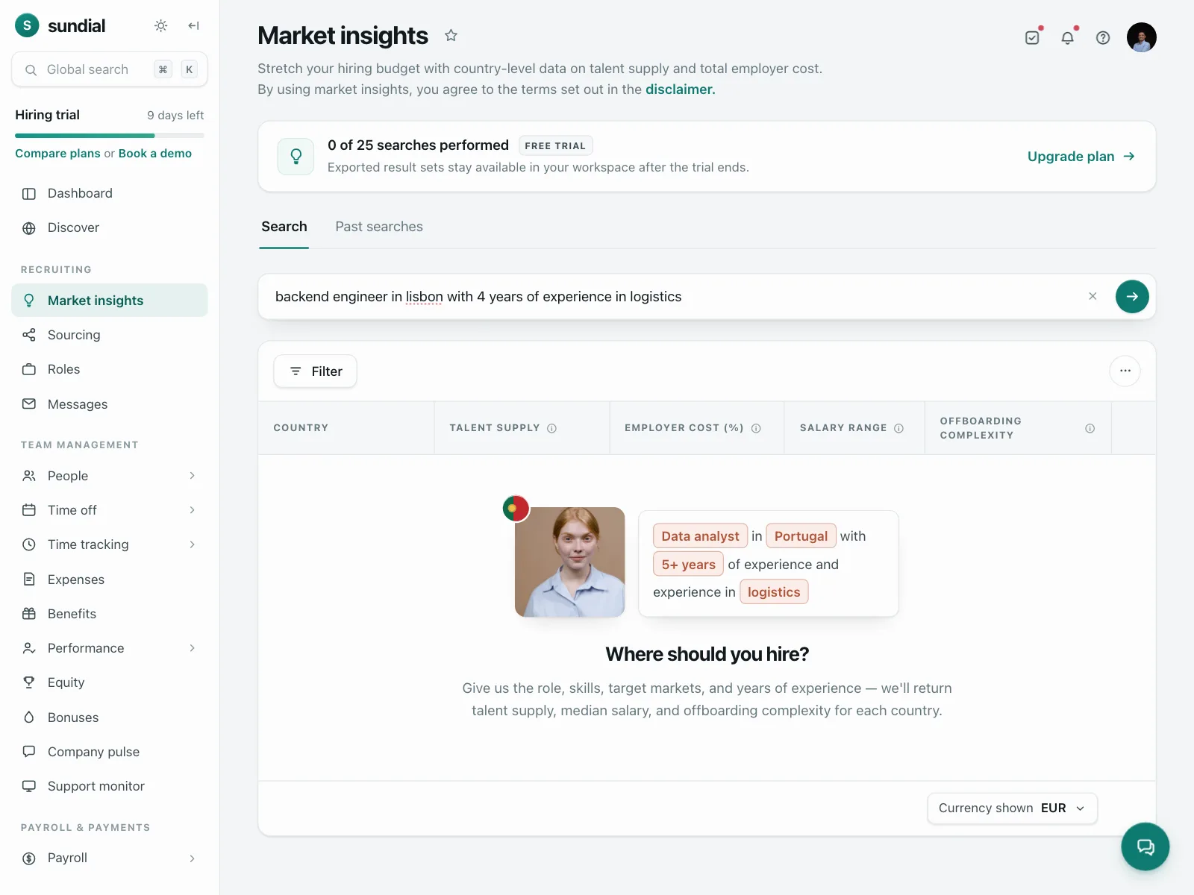Submit the search with the green arrow button
Screen dimensions: 1194x895
pos(1132,296)
